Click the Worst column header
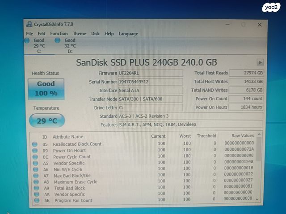 pyautogui.click(x=185, y=136)
